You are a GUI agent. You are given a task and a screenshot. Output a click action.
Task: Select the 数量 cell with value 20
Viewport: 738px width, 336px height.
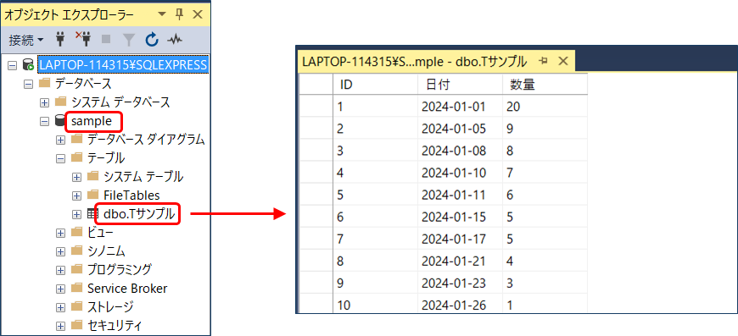pos(545,107)
